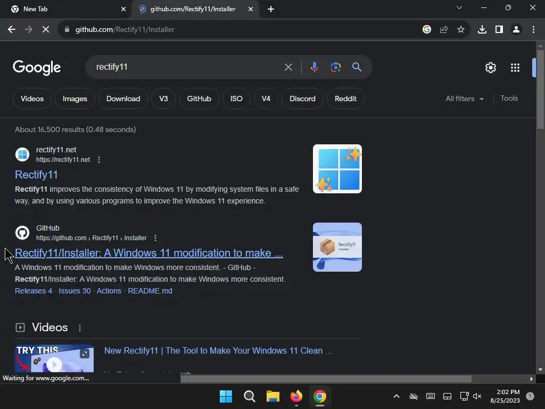Open search Tools
This screenshot has width=545, height=409.
coord(509,99)
